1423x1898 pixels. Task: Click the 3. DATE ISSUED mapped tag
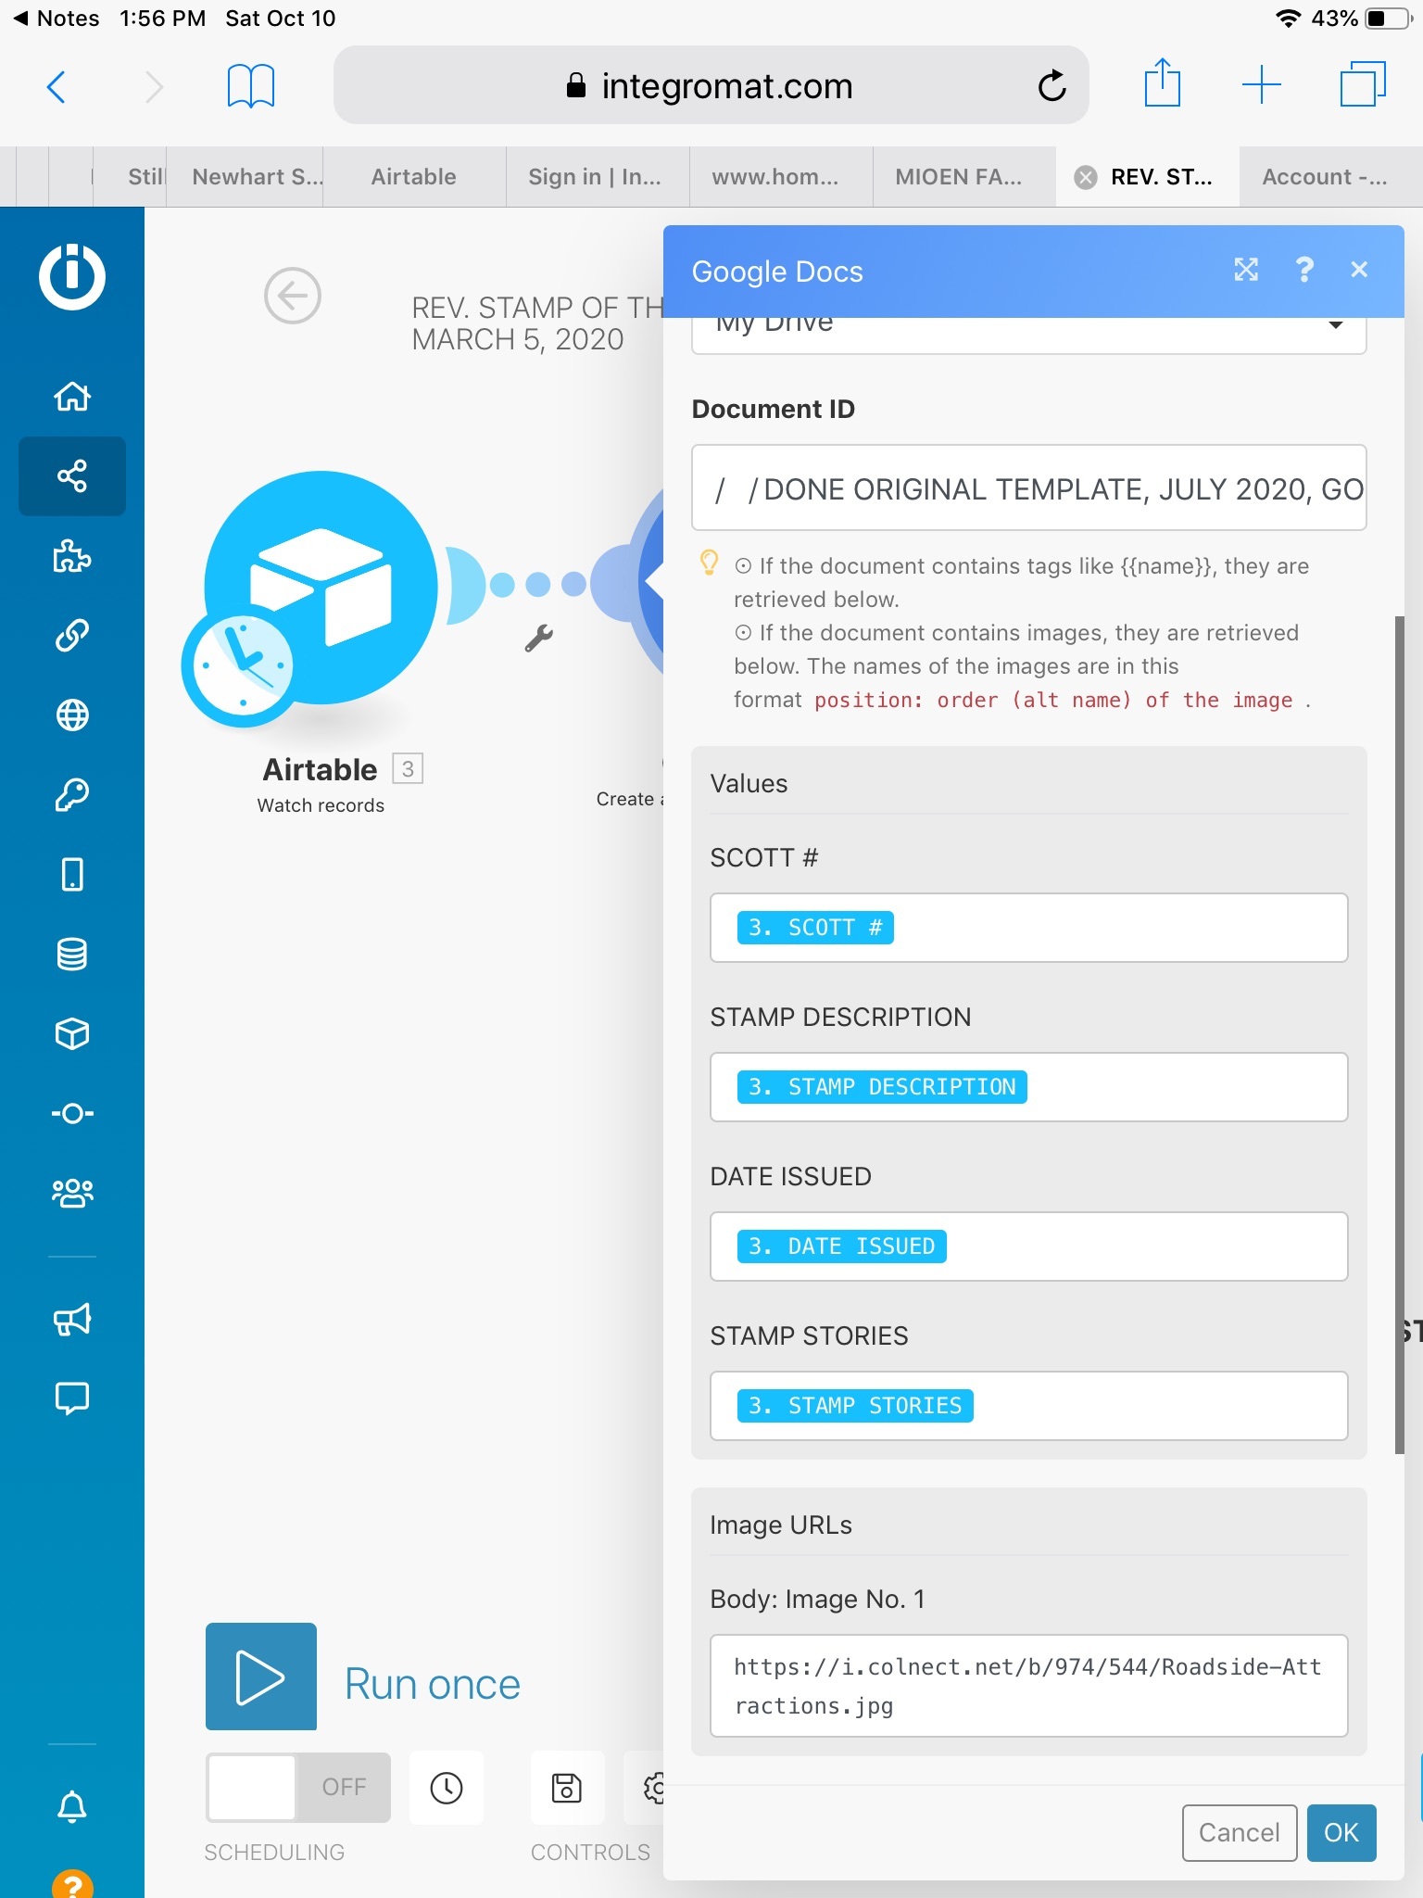tap(842, 1246)
